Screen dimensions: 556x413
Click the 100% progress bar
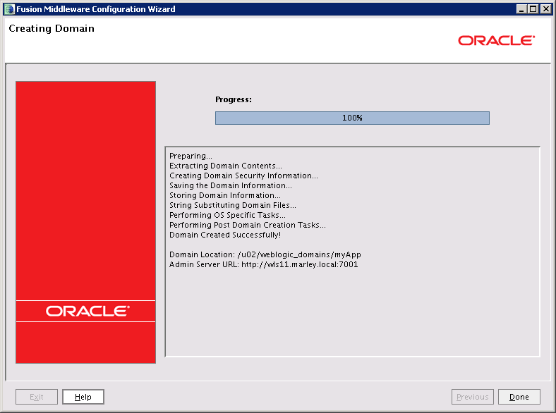coord(352,118)
